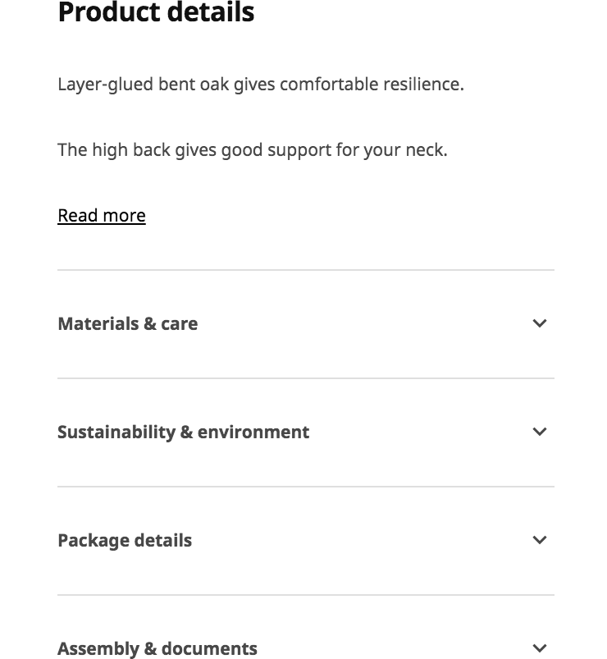
Task: Toggle the Package details accordion open
Action: click(125, 540)
